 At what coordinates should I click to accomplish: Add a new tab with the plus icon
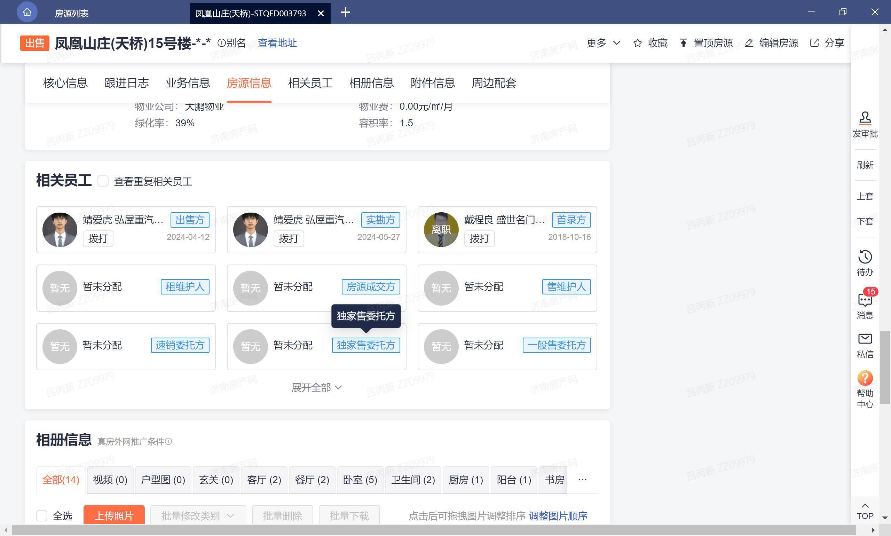tap(345, 12)
